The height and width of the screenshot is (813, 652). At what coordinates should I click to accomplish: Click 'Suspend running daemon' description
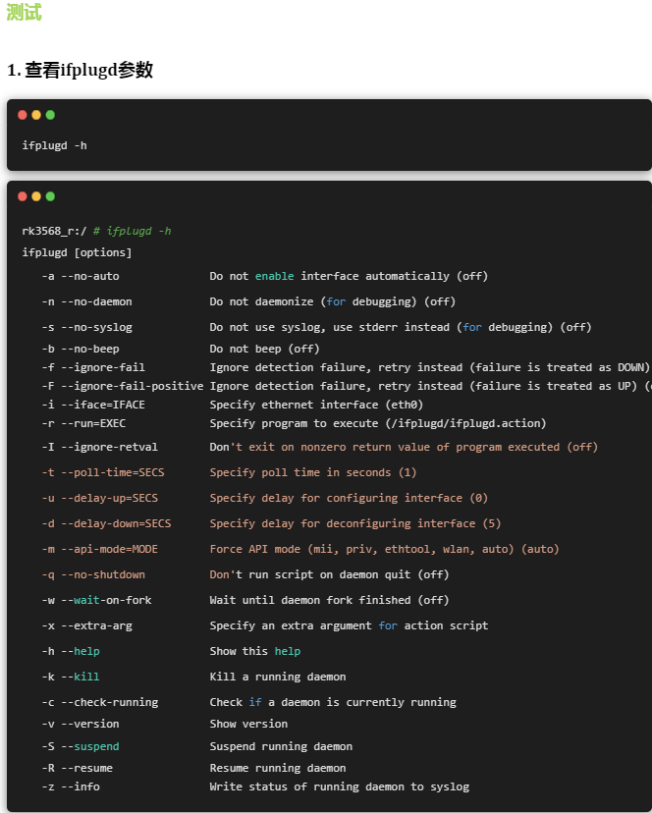(x=281, y=746)
